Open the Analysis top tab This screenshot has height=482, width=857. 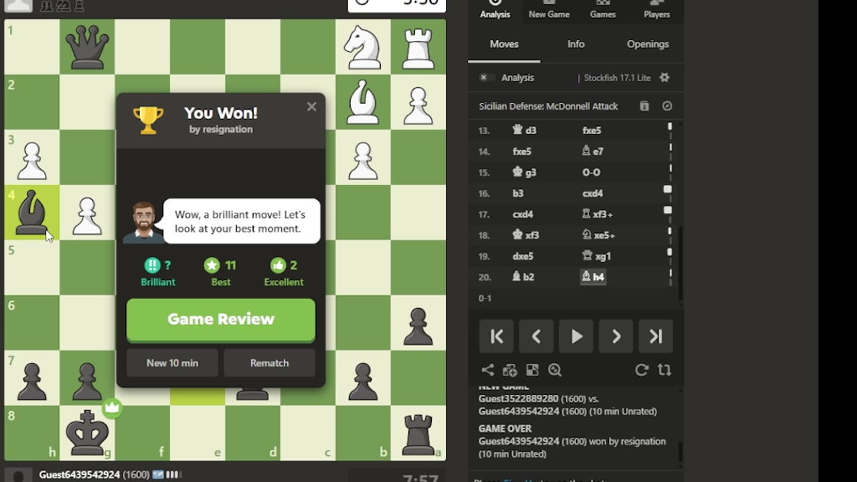[495, 10]
